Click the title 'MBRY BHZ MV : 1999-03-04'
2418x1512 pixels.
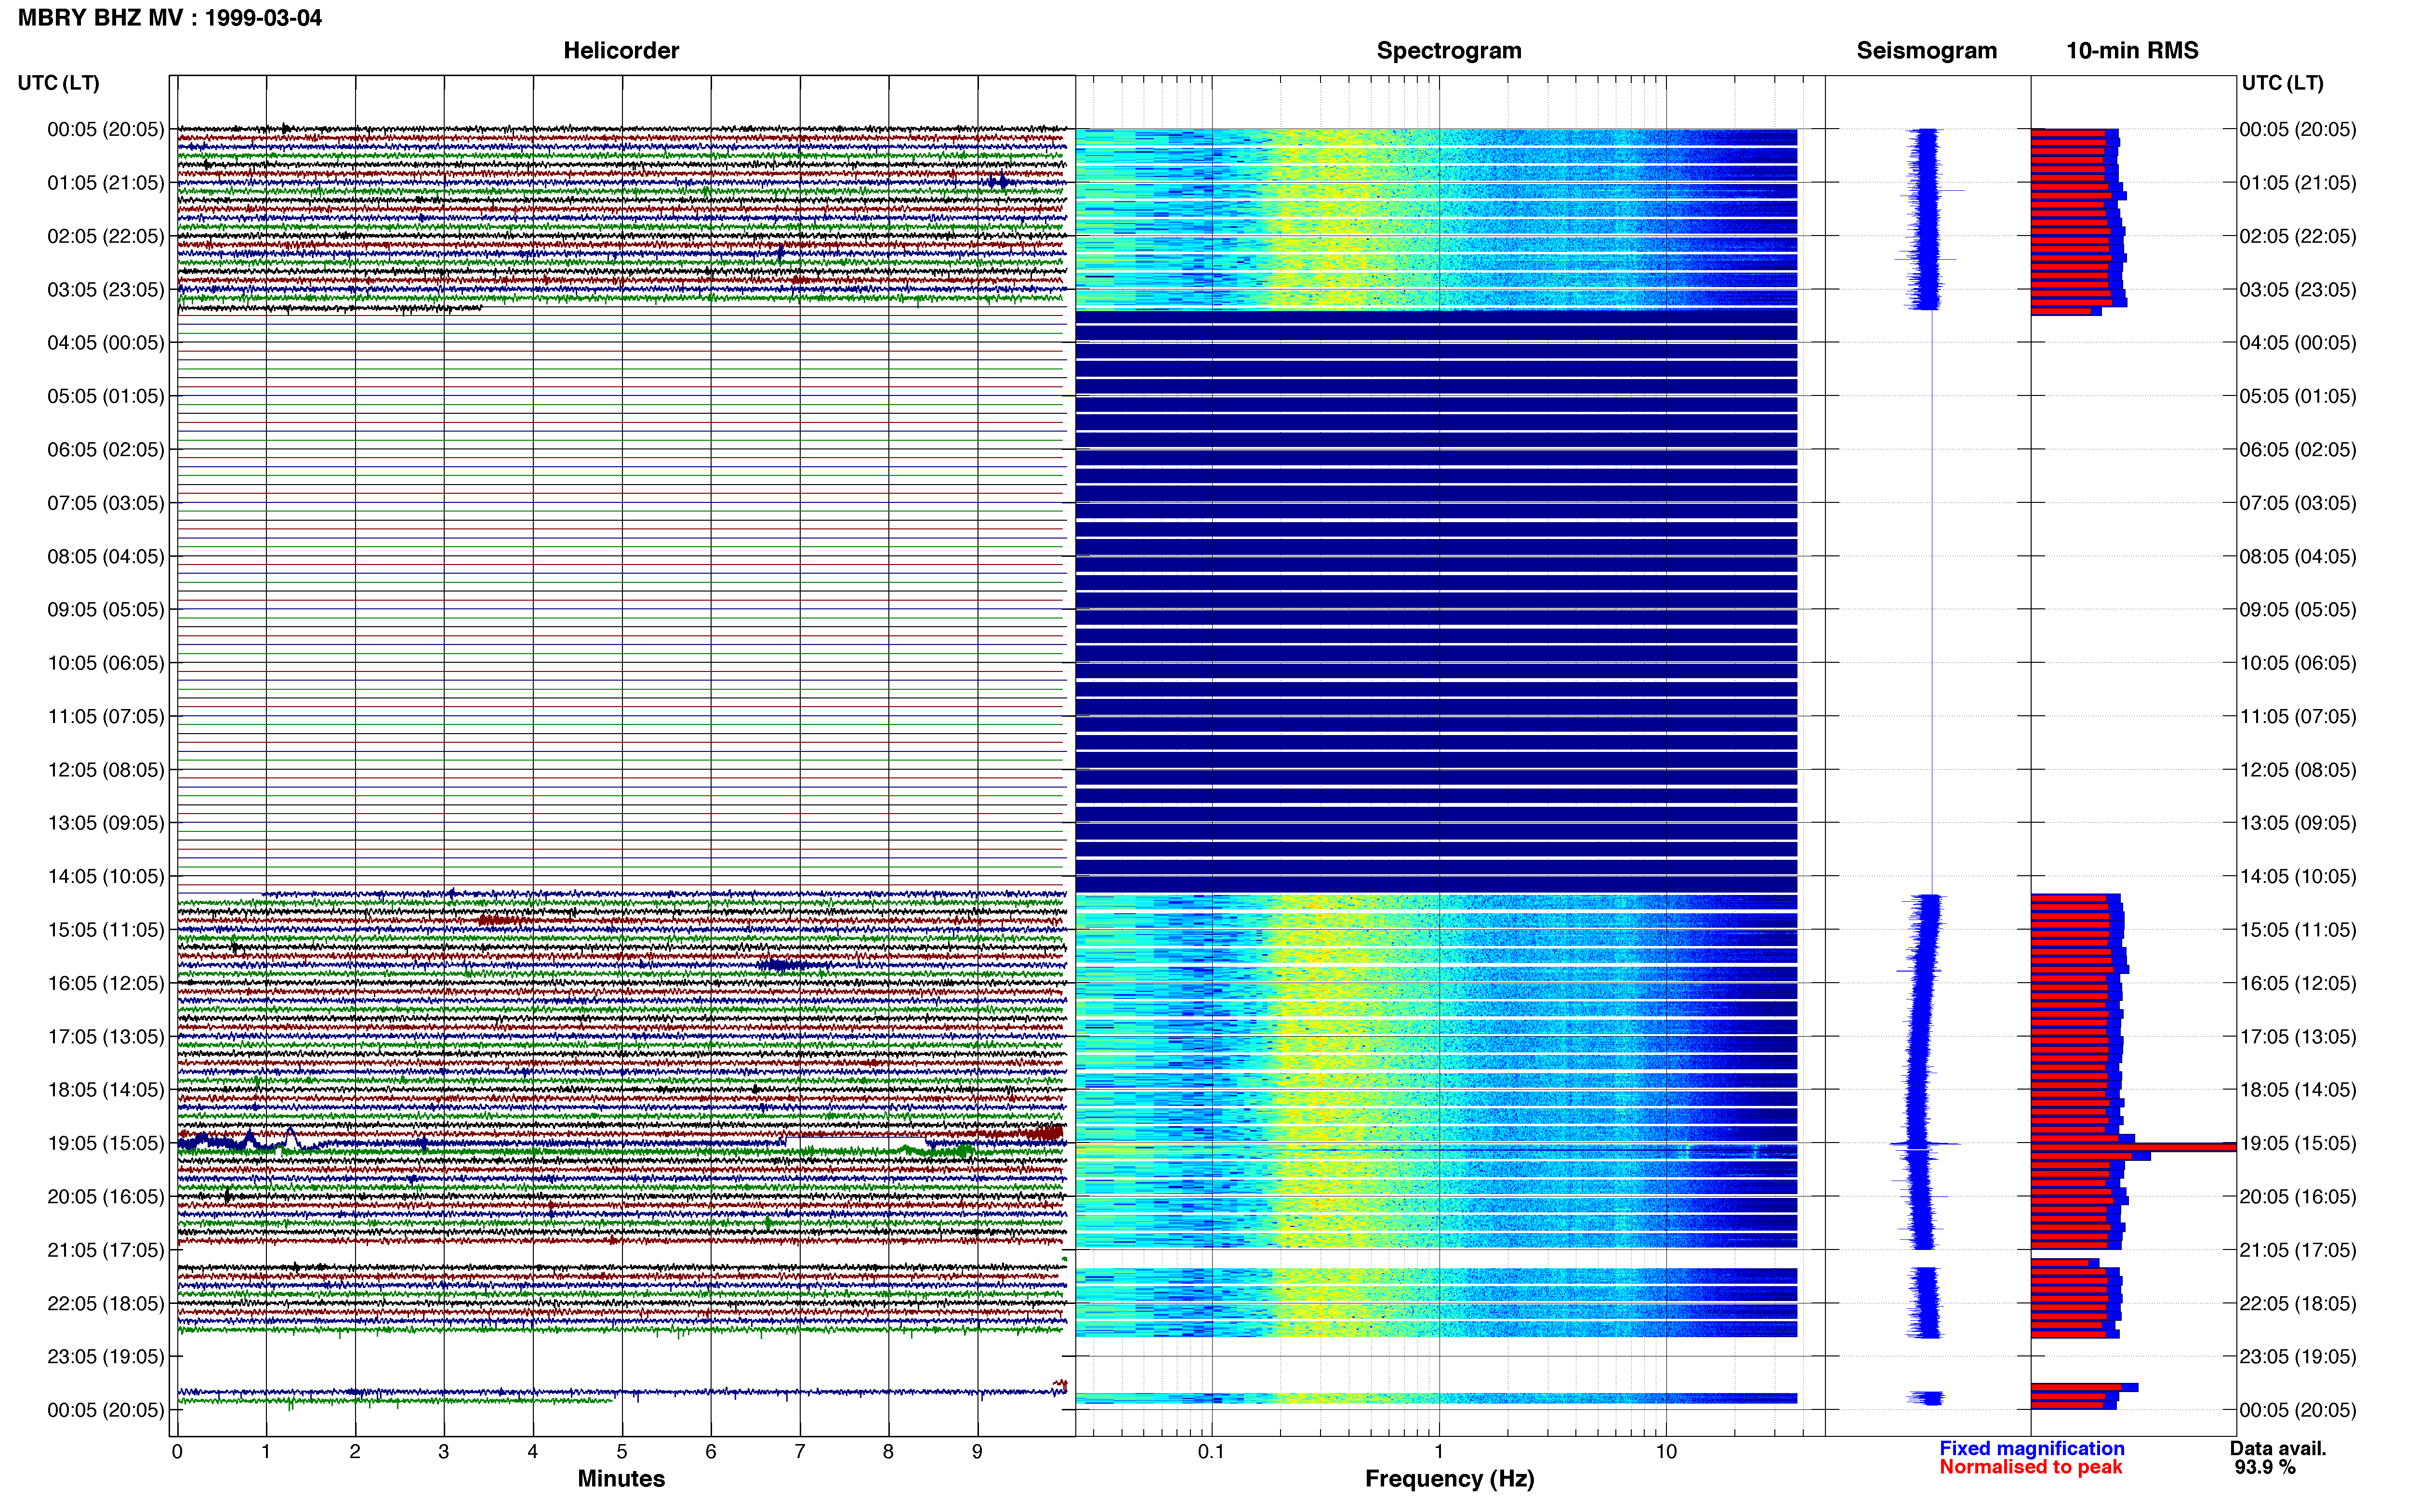(170, 17)
